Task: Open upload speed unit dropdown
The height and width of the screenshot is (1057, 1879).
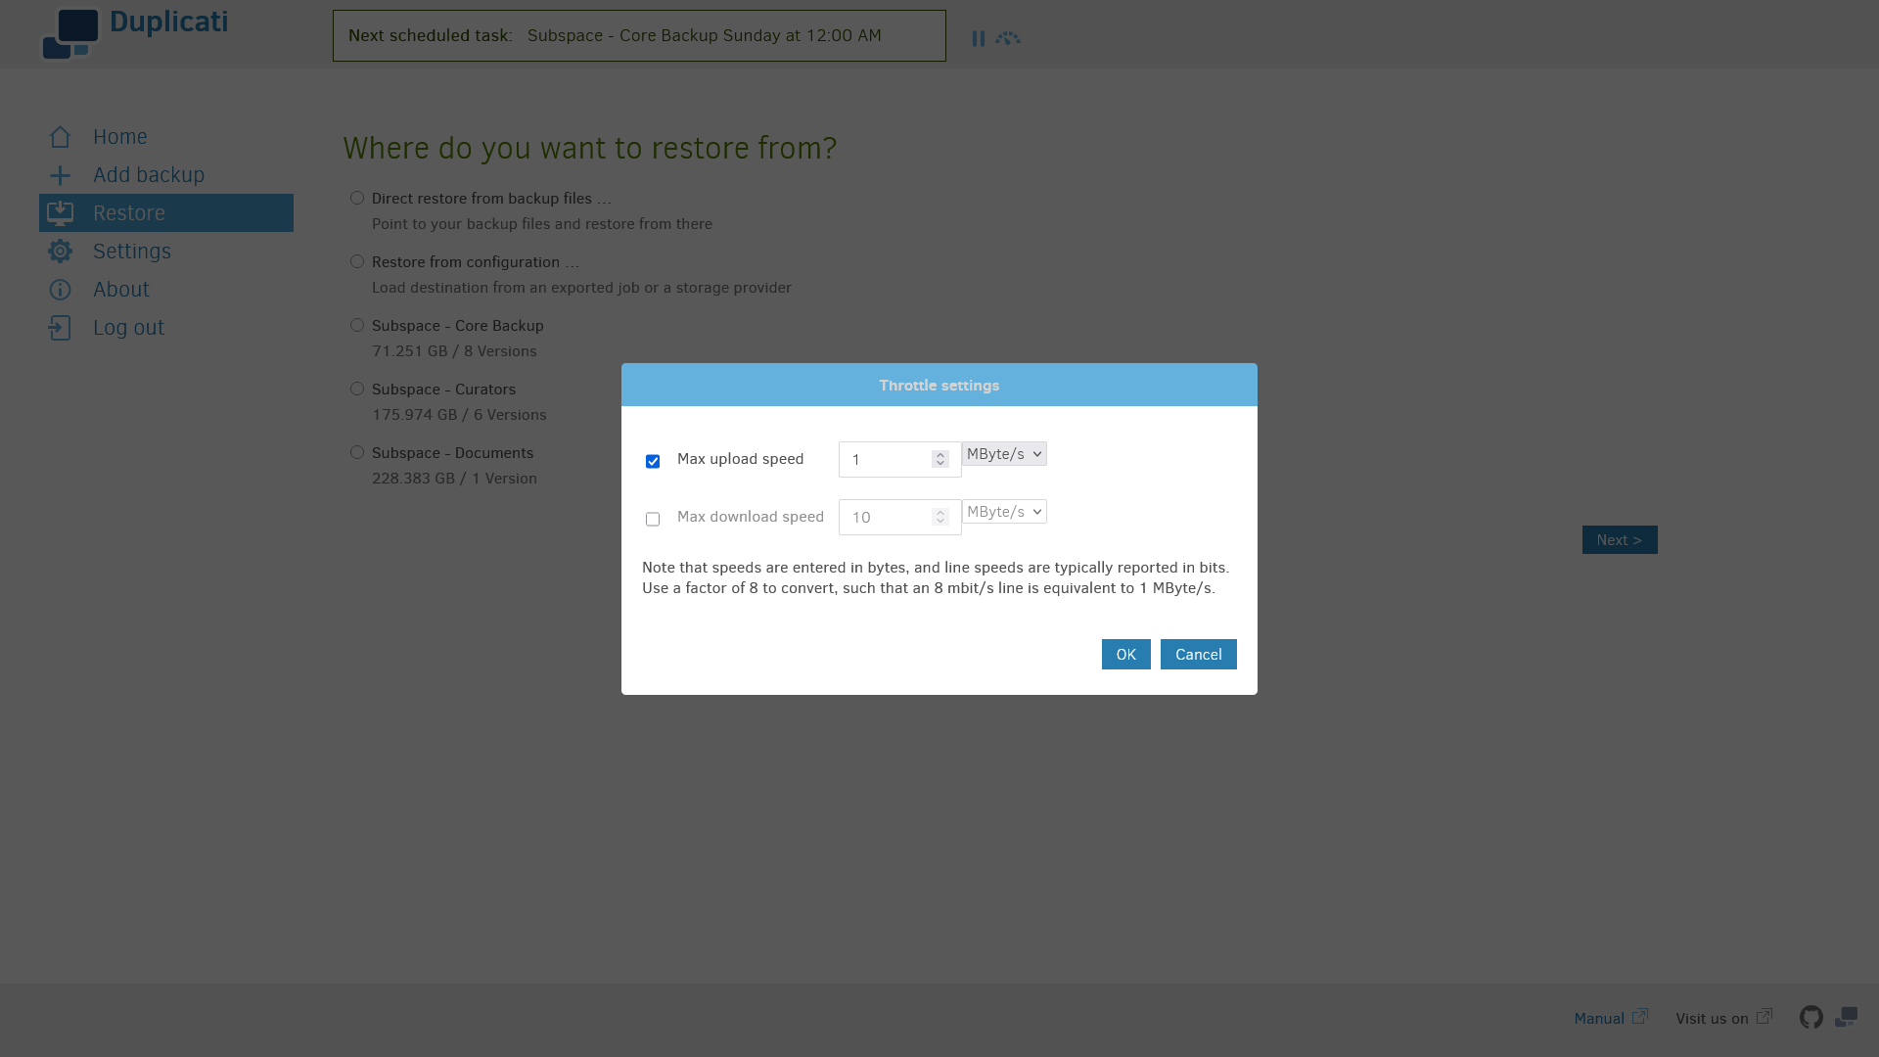Action: click(x=1004, y=454)
